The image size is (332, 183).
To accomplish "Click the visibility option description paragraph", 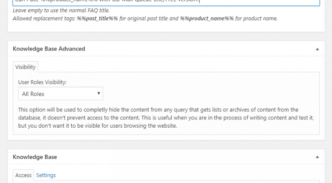I will 166,118.
